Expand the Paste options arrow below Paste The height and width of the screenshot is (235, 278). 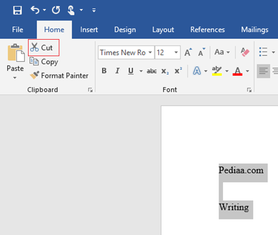15,78
